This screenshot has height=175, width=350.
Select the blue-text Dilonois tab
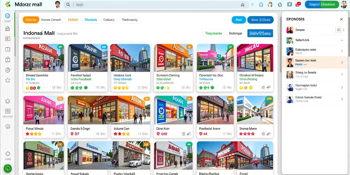click(91, 20)
